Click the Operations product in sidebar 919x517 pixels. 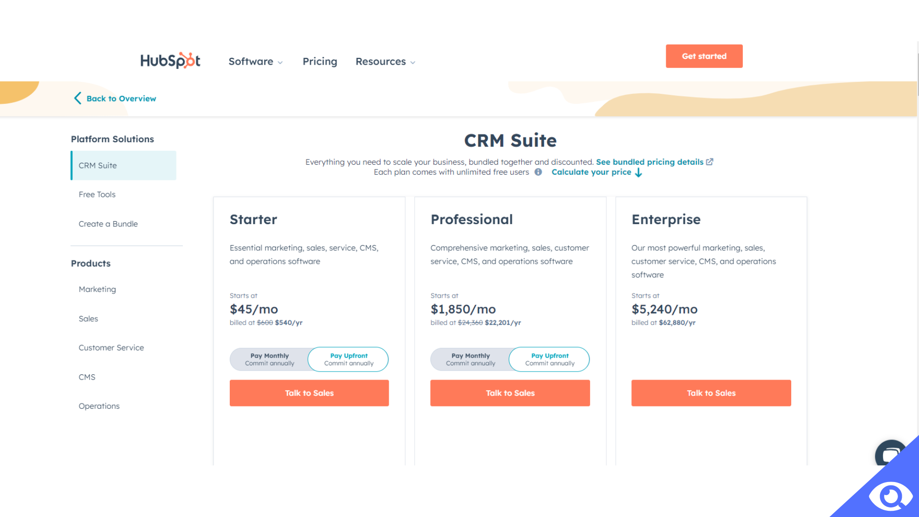tap(99, 406)
